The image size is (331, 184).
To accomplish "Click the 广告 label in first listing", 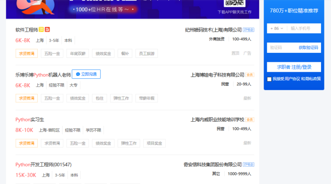I will coord(247,53).
